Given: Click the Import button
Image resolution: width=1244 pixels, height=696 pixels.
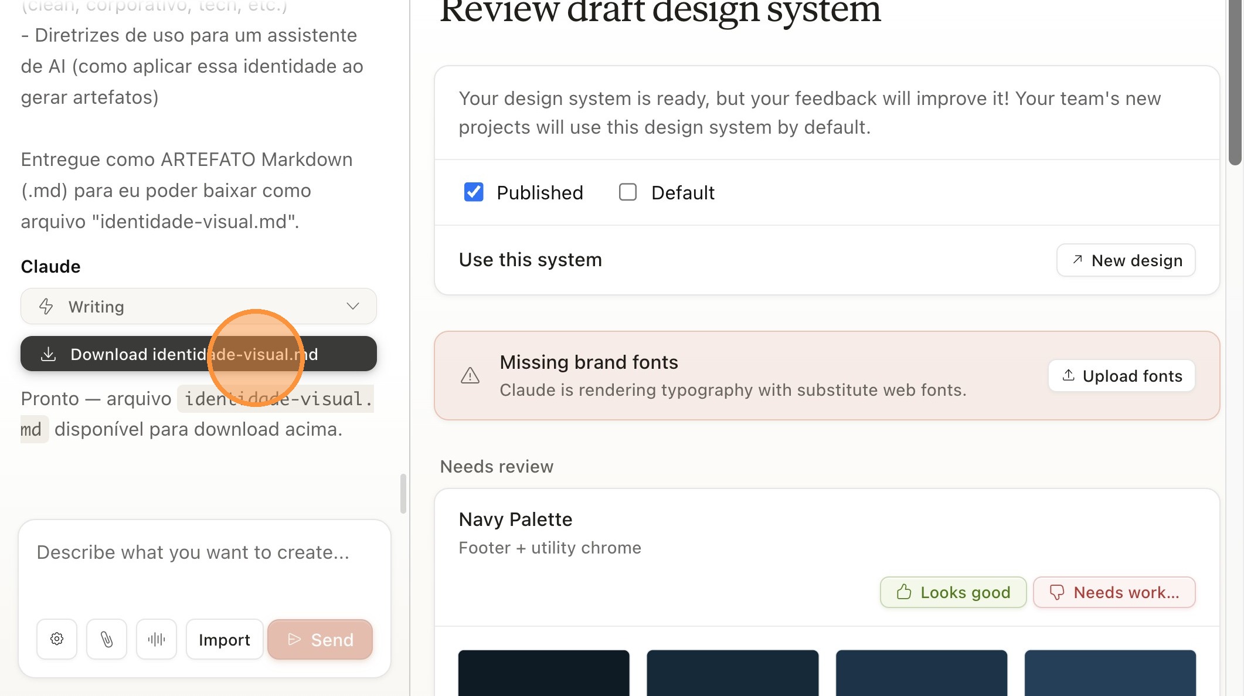Looking at the screenshot, I should 225,639.
